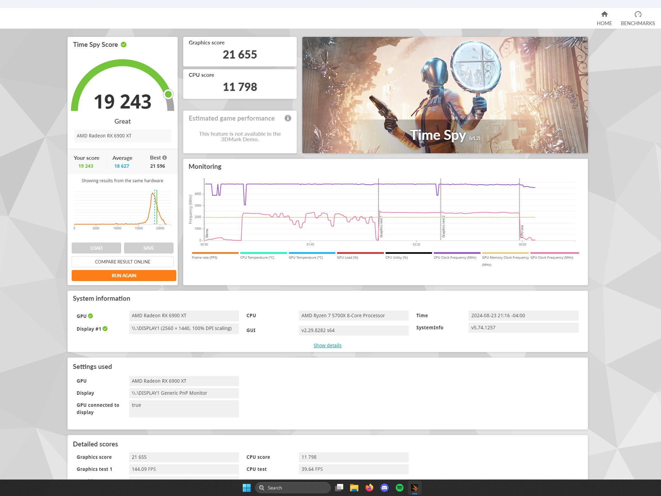Toggle the CPU Temperature legend
Screen dimensions: 661x496
point(263,255)
